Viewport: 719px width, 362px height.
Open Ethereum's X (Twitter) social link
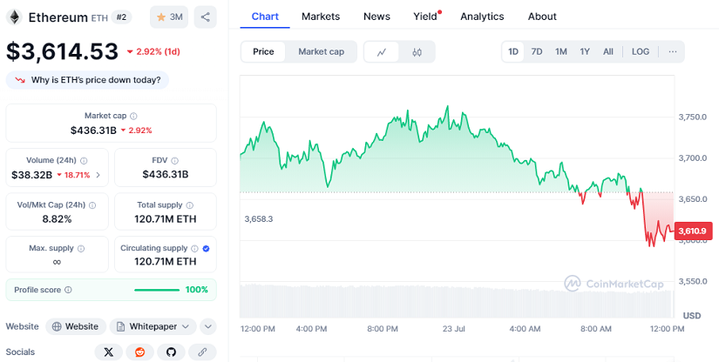[109, 352]
